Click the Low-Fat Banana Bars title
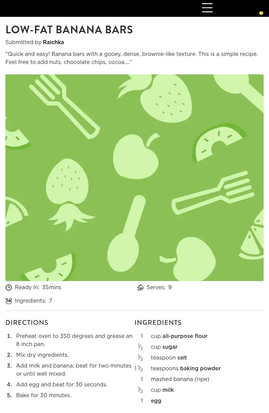Image resolution: width=269 pixels, height=413 pixels. click(69, 30)
